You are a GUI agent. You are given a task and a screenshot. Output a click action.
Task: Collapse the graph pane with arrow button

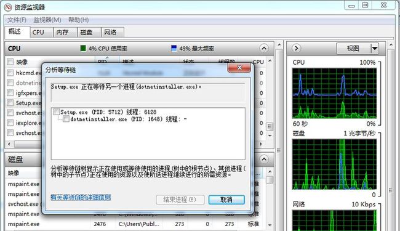pyautogui.click(x=296, y=48)
